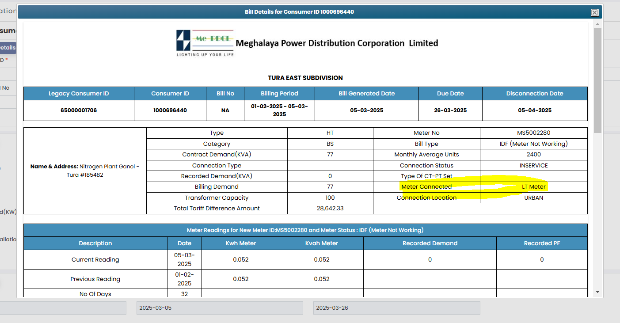Click the 'Billing Demand' label
Screen dimensions: 620x323
pos(217,187)
